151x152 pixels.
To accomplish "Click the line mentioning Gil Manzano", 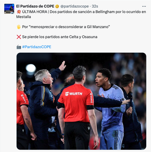I will tap(66, 27).
